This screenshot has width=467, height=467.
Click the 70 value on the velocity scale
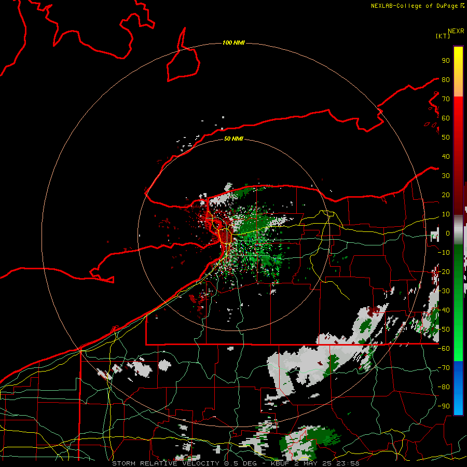pos(446,99)
